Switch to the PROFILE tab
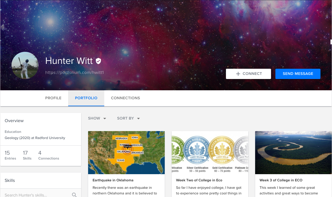Viewport: 332px width, 197px height. (53, 98)
